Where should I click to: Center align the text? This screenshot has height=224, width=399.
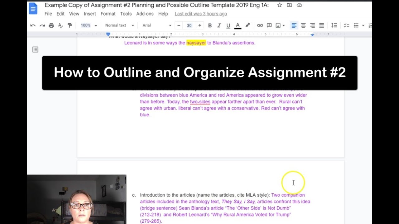tap(303, 26)
